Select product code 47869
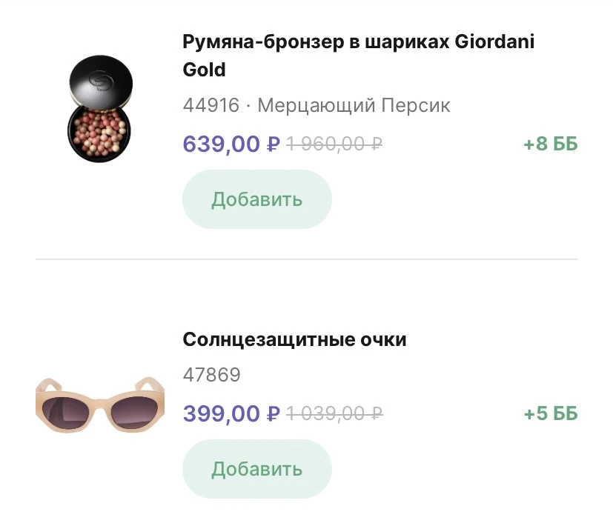613x526 pixels. pos(211,375)
